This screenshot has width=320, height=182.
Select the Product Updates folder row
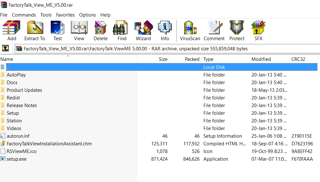click(x=159, y=90)
